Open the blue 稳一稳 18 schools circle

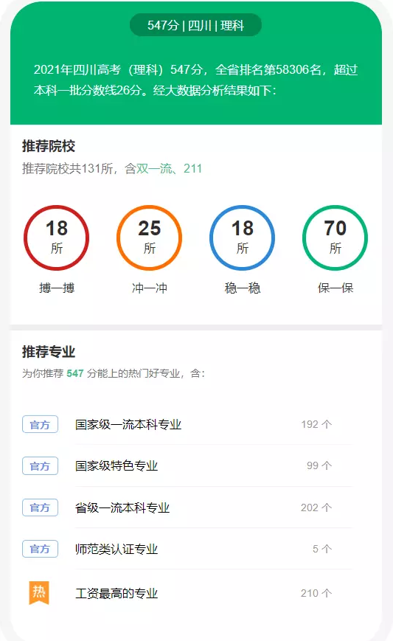pyautogui.click(x=243, y=238)
